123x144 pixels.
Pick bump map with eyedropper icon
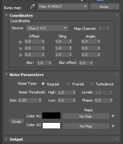pos(32,6)
